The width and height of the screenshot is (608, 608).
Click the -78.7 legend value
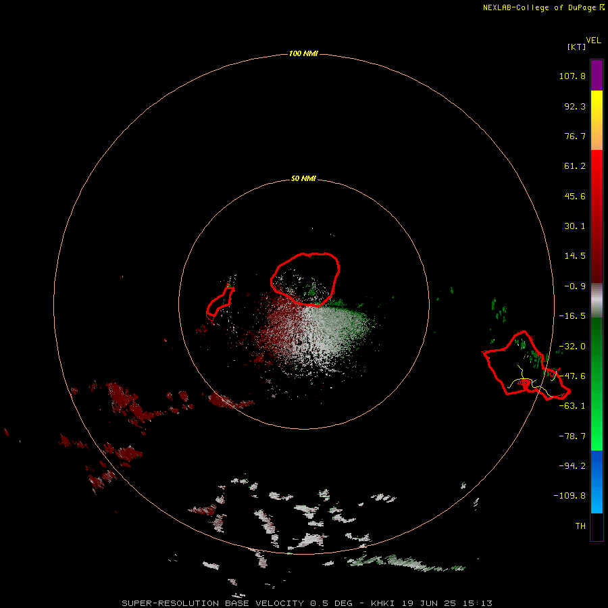[572, 436]
